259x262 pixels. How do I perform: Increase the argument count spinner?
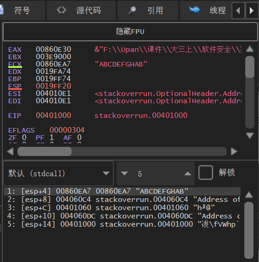click(188, 173)
